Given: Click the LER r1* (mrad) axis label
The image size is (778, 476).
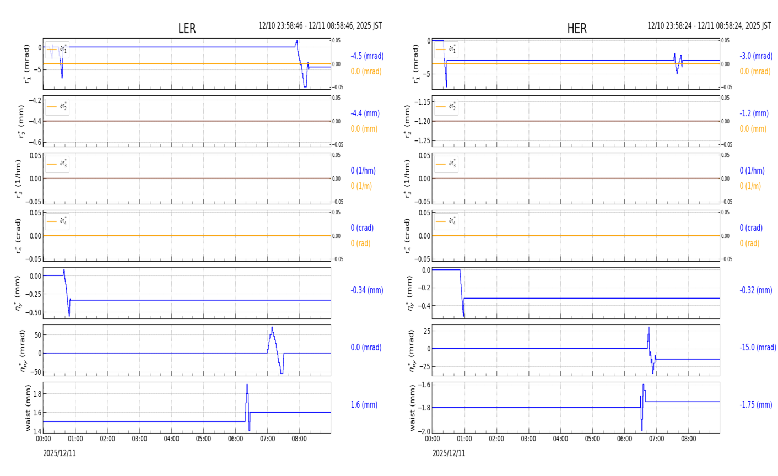Looking at the screenshot, I should click(x=27, y=64).
